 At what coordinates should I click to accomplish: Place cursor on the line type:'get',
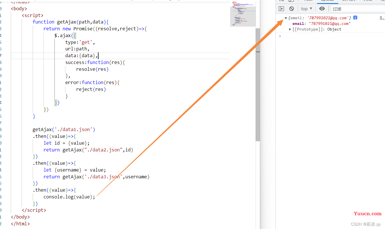point(80,42)
